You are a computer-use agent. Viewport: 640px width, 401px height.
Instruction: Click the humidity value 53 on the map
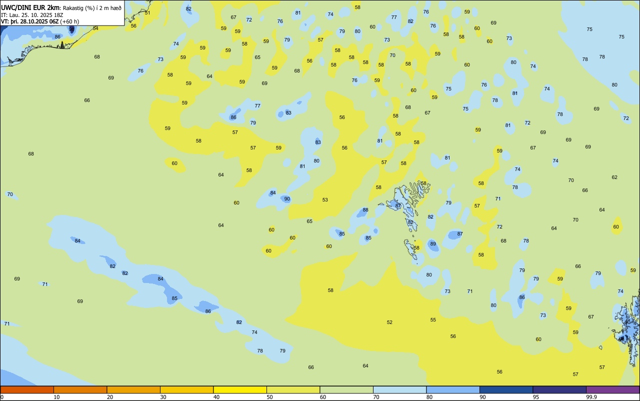pos(325,200)
